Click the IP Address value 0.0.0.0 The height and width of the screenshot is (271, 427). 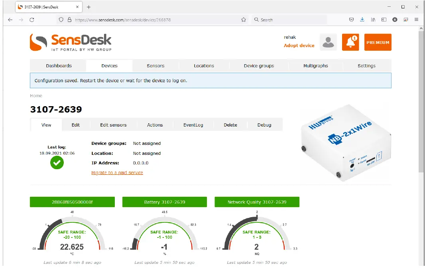point(140,163)
